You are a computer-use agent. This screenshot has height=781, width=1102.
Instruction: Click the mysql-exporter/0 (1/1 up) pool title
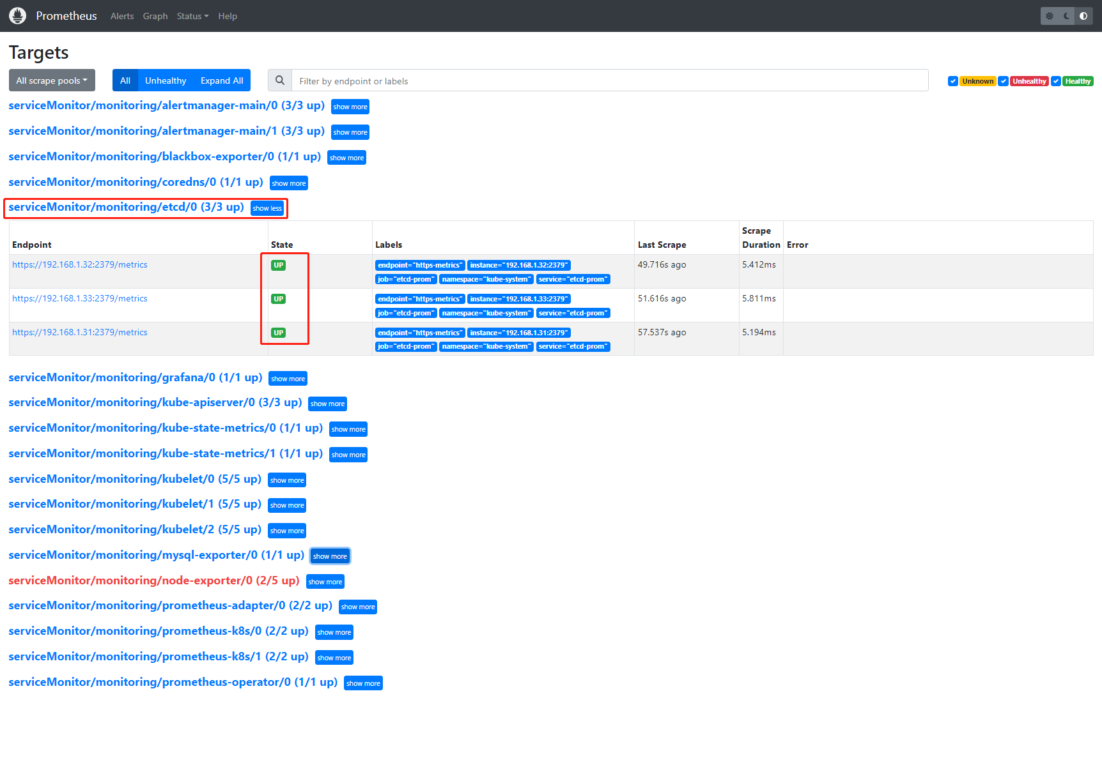tap(156, 555)
